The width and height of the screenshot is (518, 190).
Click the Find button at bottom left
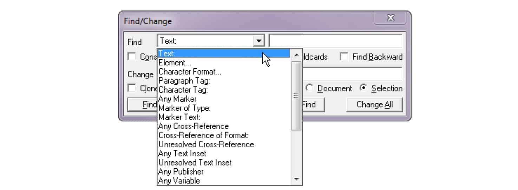point(143,104)
